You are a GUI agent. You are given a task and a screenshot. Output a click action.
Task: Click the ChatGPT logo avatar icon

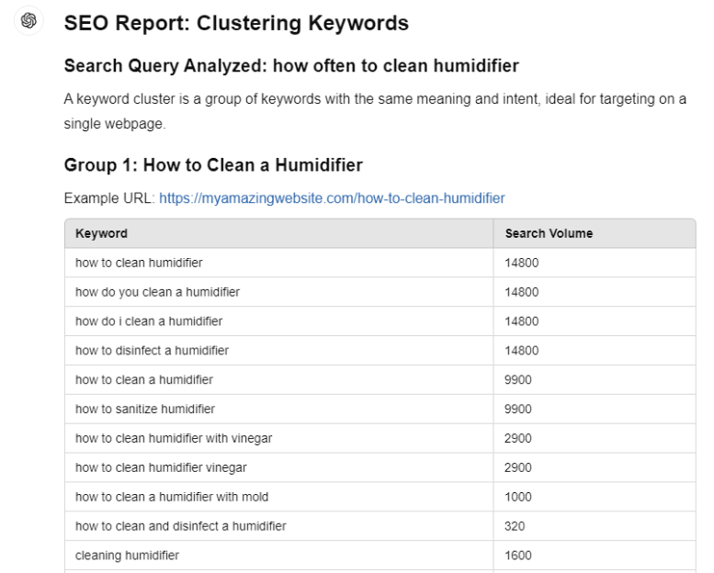(x=28, y=20)
